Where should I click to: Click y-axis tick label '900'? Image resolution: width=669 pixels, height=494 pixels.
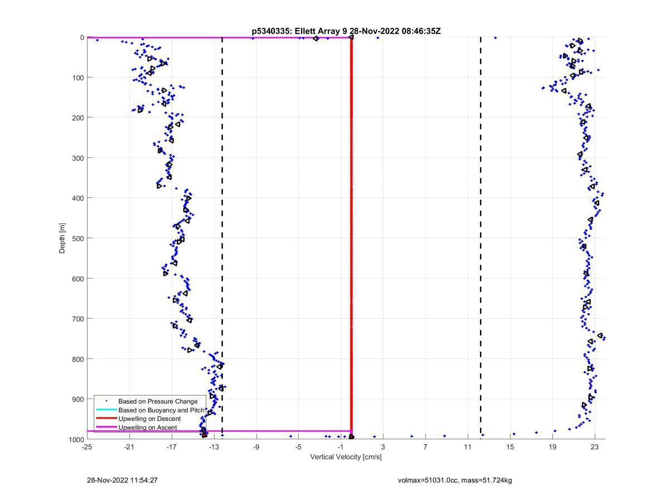click(x=78, y=399)
